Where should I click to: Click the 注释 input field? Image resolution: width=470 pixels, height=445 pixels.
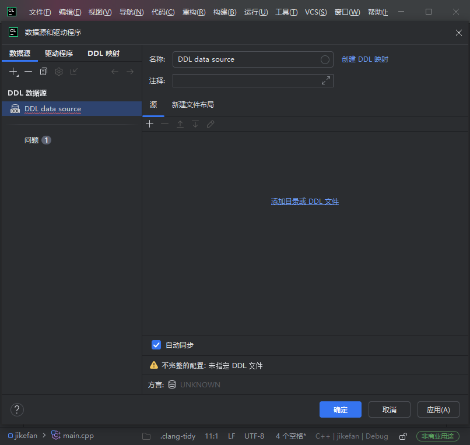click(x=252, y=81)
